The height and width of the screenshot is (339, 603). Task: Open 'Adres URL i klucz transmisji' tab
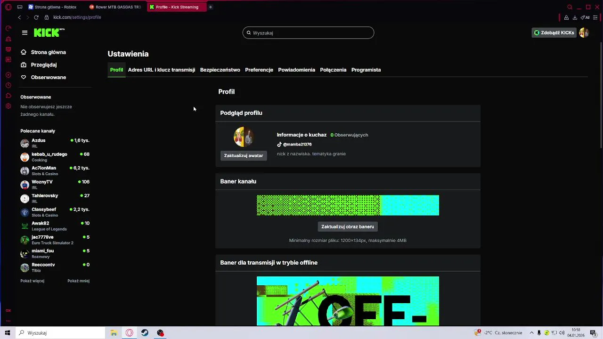[x=162, y=70]
